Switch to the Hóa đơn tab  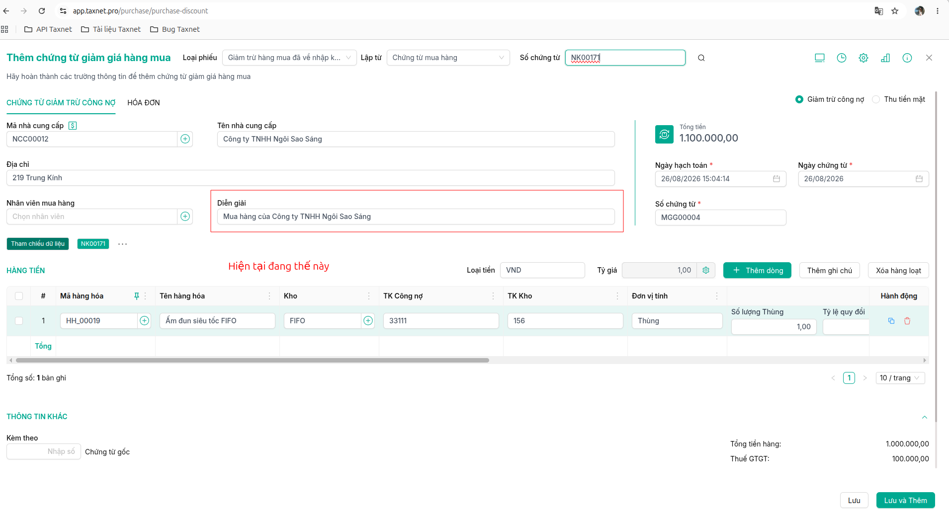144,103
